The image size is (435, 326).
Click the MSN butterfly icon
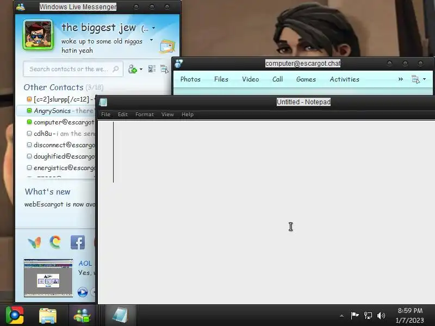35,242
